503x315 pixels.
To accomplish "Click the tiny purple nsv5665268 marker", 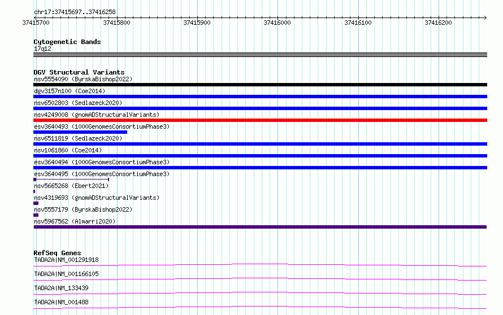I will (x=34, y=191).
